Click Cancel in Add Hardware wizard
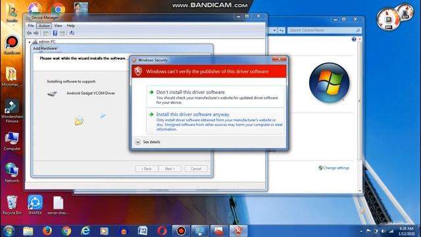 (x=196, y=169)
